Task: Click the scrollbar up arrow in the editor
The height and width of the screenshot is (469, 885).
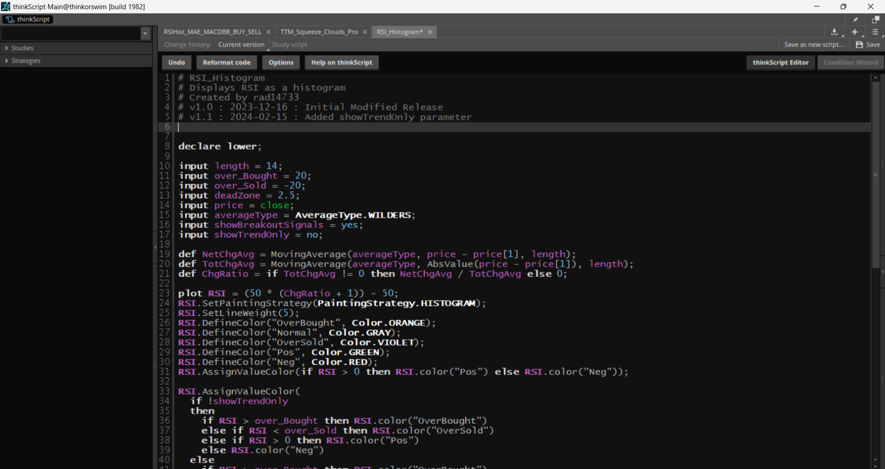Action: (876, 77)
